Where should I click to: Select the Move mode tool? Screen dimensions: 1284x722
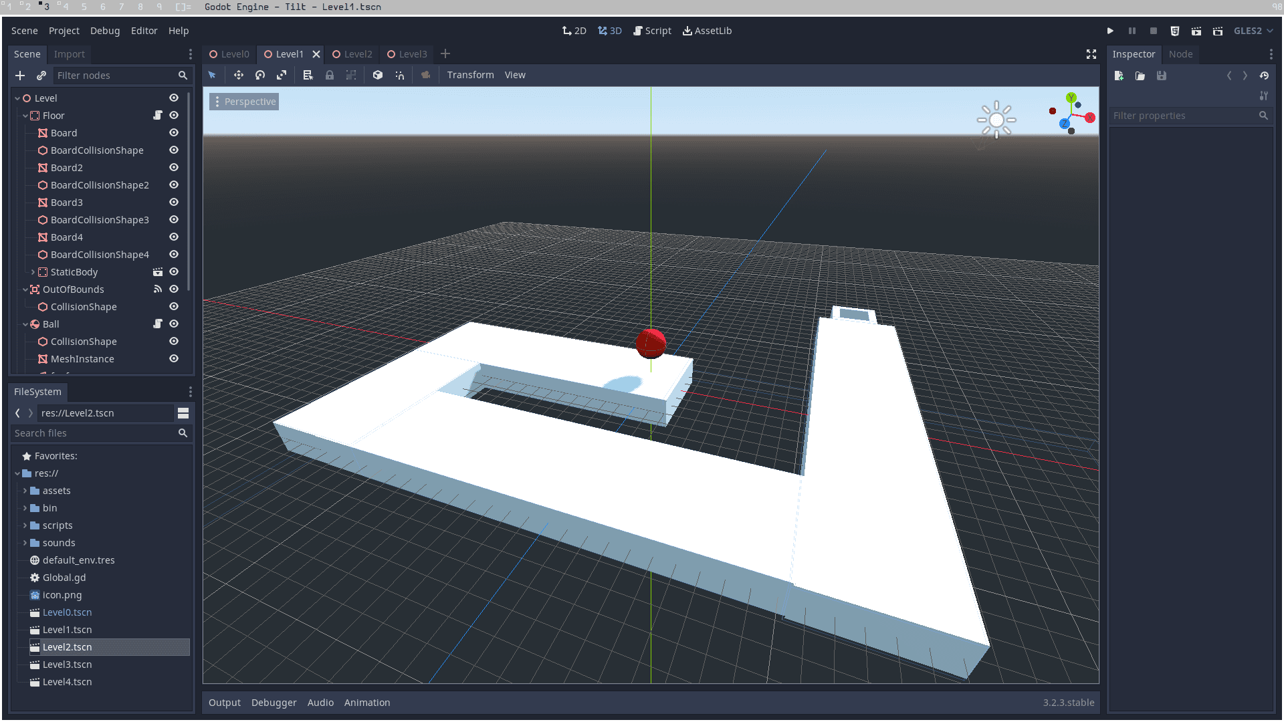pos(238,75)
